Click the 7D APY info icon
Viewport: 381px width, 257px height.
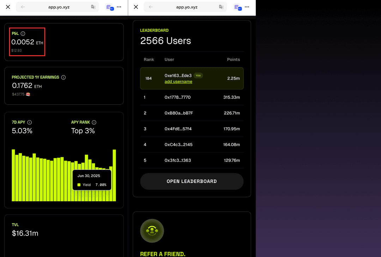(30, 122)
